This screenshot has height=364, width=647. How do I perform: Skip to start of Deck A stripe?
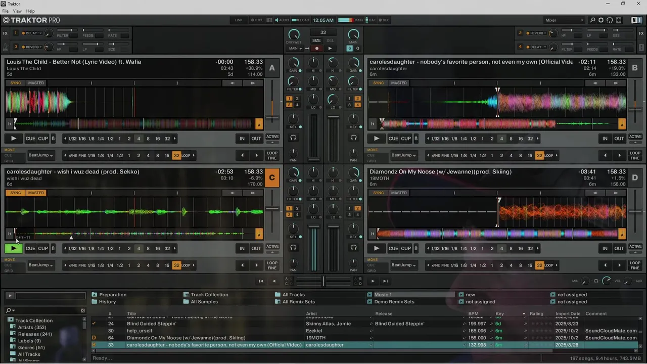click(x=10, y=124)
